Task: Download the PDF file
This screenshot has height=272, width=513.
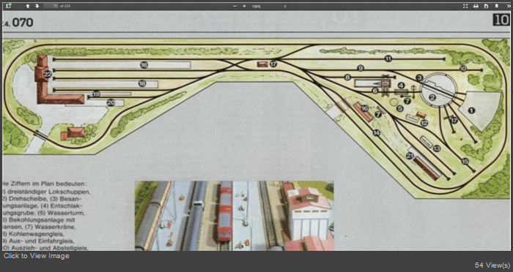Action: pyautogui.click(x=486, y=6)
